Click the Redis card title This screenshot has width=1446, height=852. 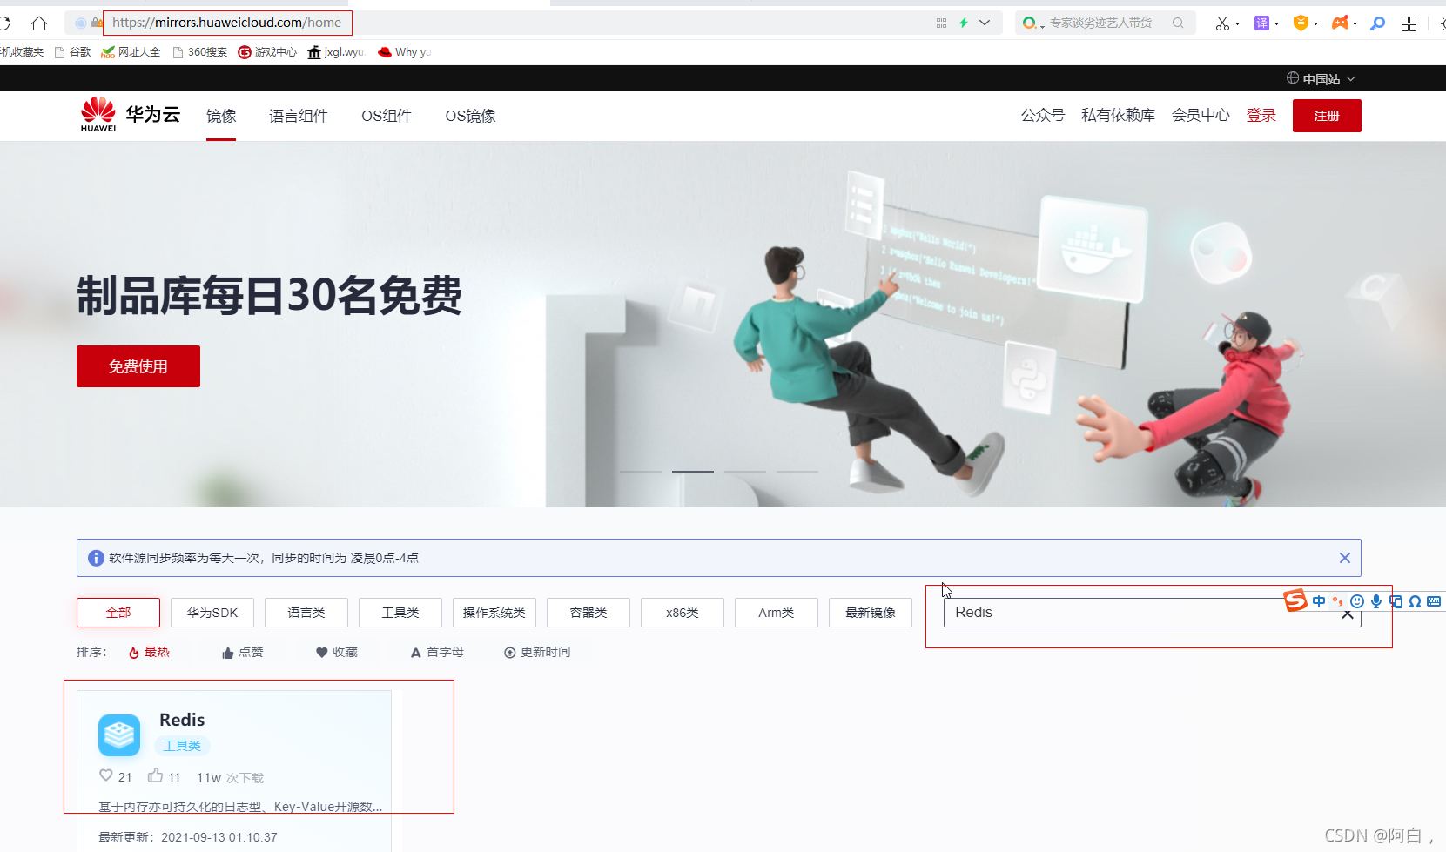click(182, 720)
